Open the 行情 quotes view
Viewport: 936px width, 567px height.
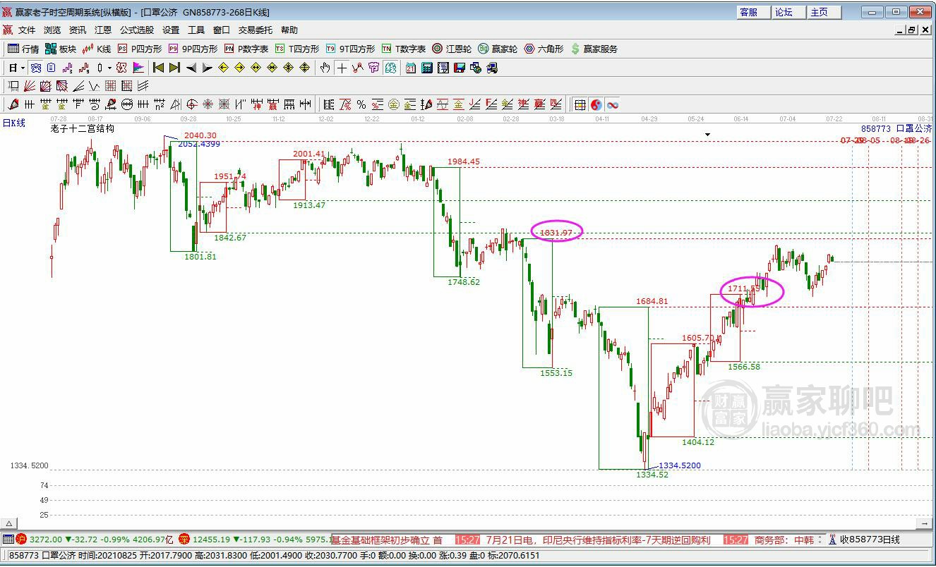[x=23, y=49]
